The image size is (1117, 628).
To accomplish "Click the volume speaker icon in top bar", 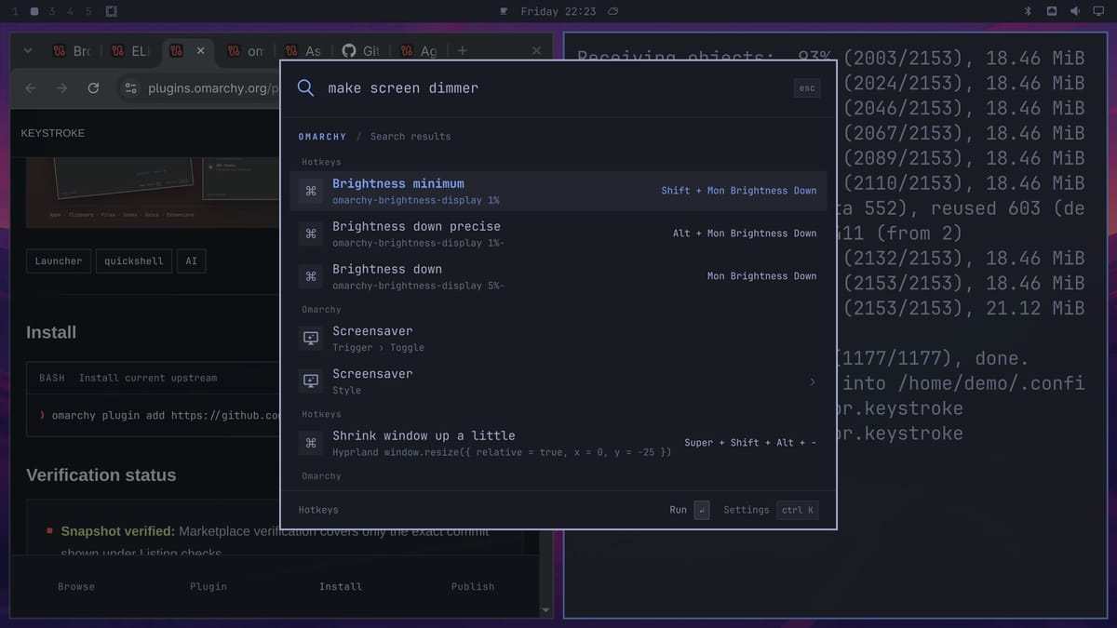I will pos(1075,11).
